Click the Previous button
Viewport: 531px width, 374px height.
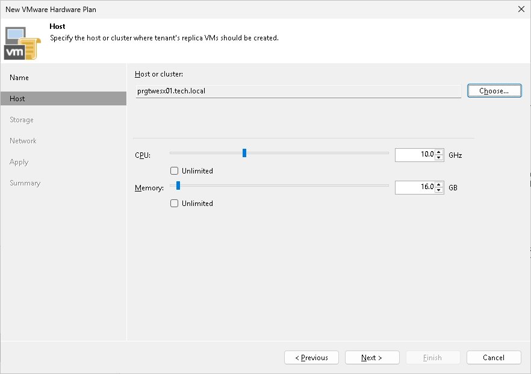click(311, 357)
